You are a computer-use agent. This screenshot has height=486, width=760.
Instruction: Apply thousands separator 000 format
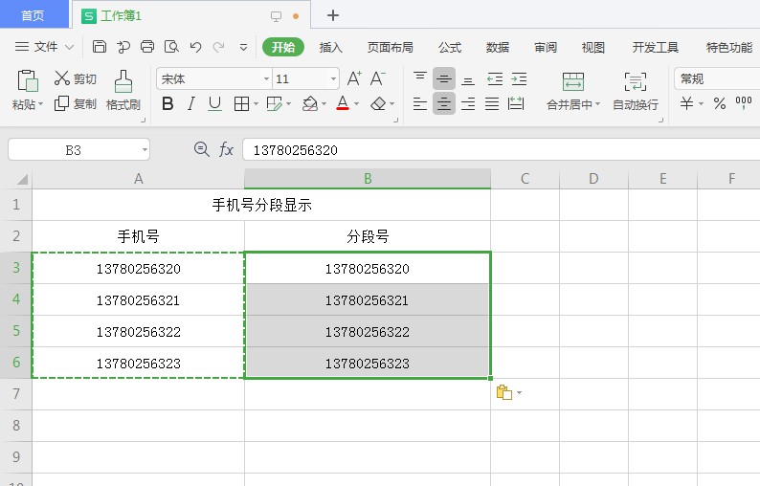click(x=744, y=102)
